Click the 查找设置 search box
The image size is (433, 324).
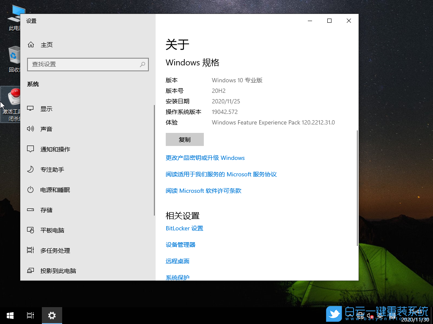tap(88, 65)
